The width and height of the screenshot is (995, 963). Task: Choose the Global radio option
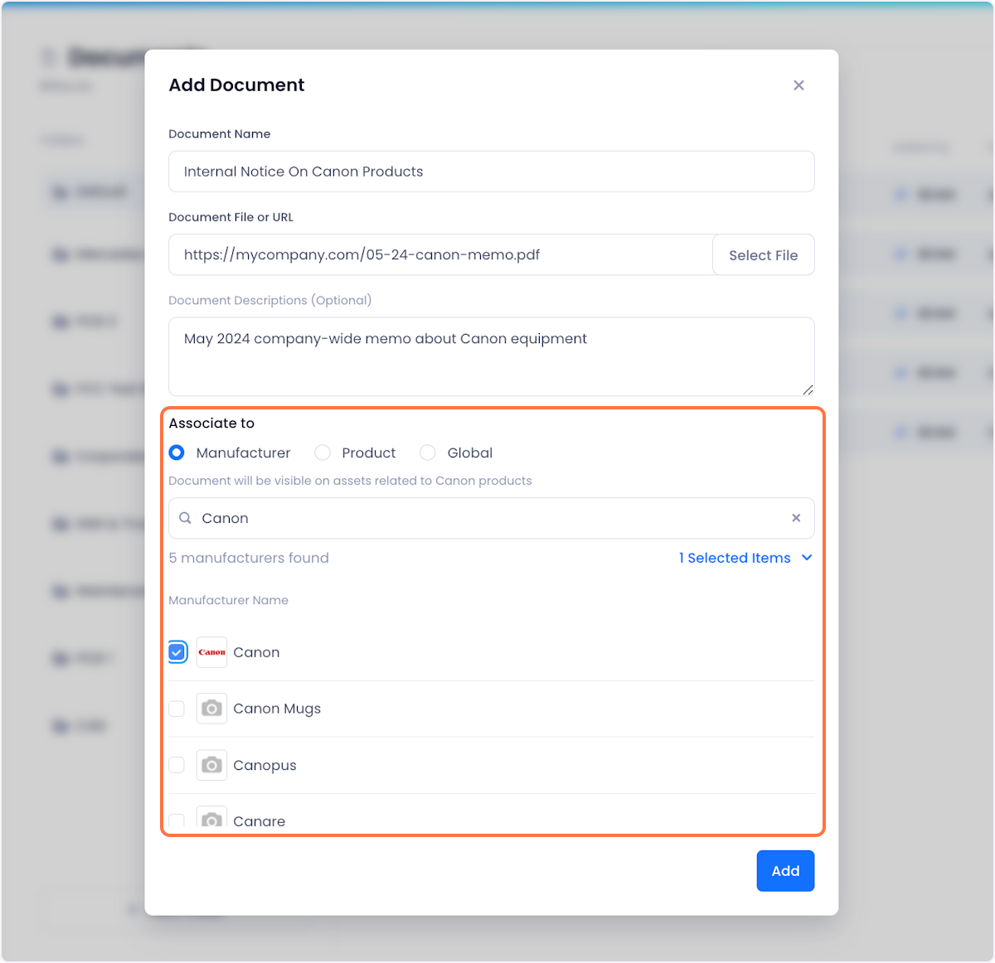(x=427, y=452)
